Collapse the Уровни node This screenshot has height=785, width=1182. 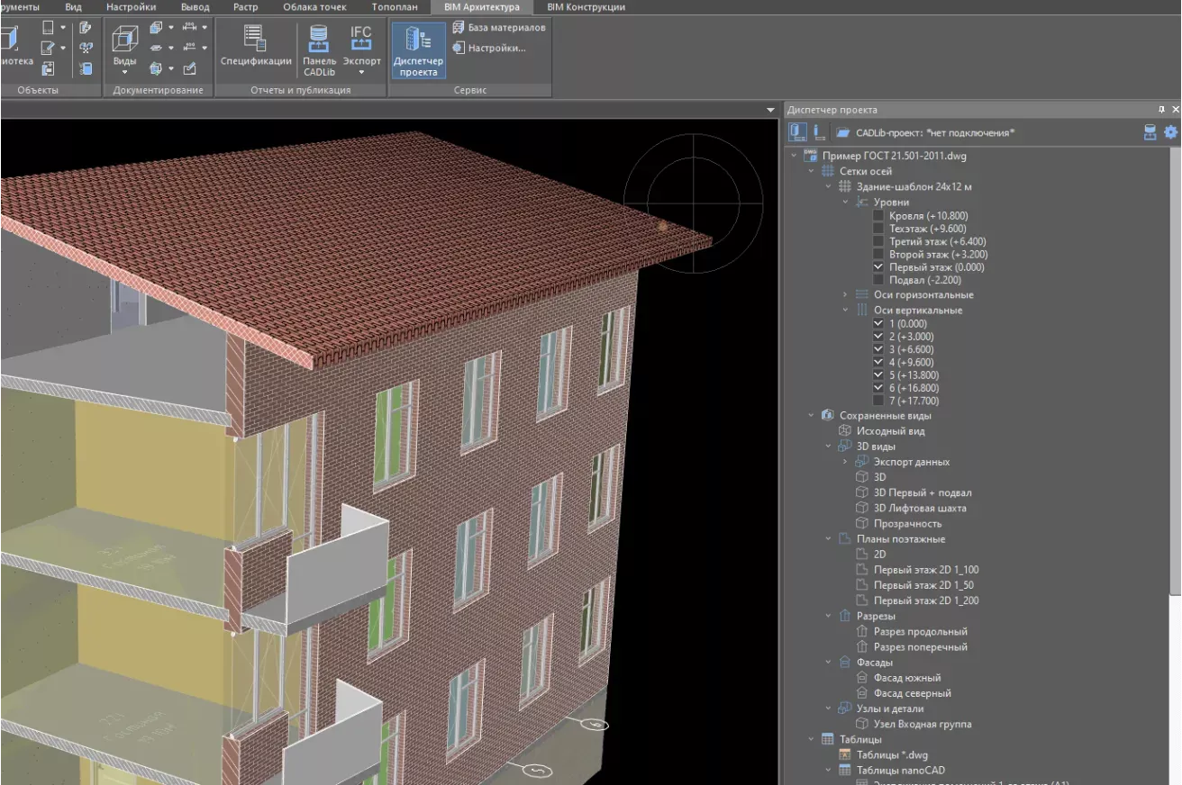pos(845,202)
